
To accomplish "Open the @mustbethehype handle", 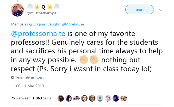I will click(x=42, y=13).
